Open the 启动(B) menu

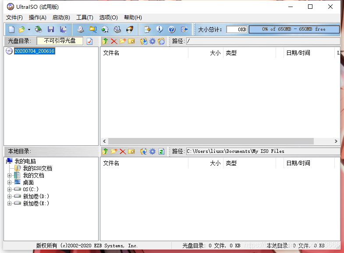pos(61,18)
